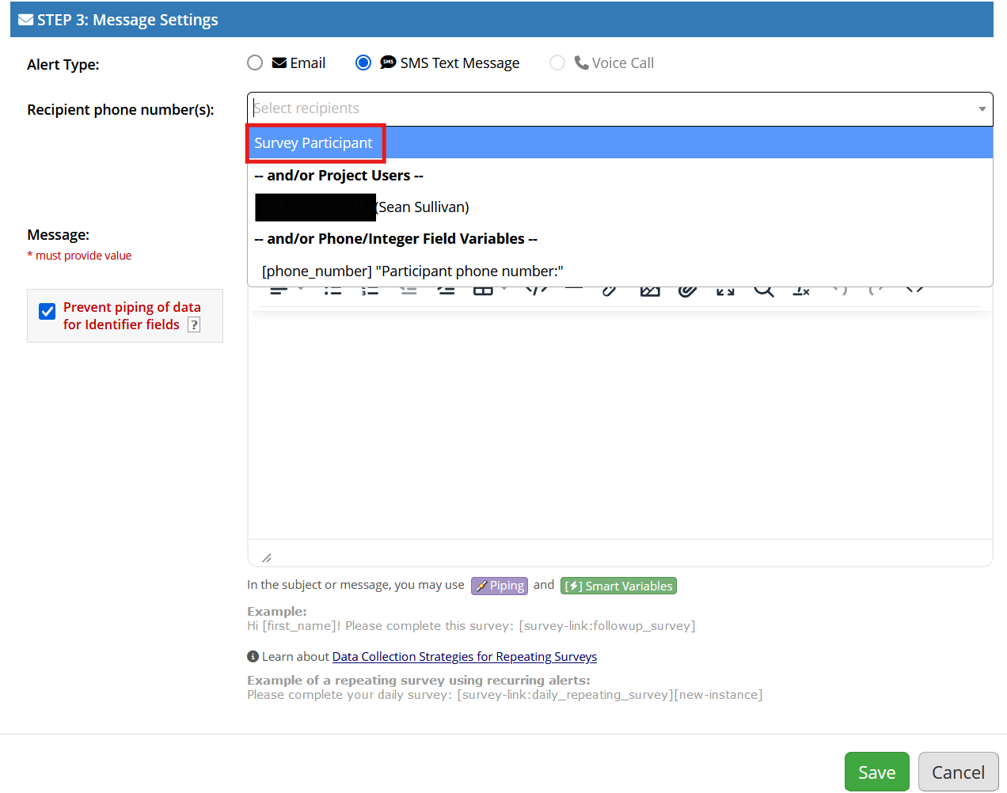Click the insert image toolbar icon
The height and width of the screenshot is (793, 1007).
650,290
